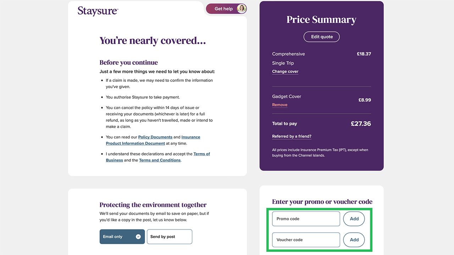Remove the Gadget Cover add-on

click(279, 105)
